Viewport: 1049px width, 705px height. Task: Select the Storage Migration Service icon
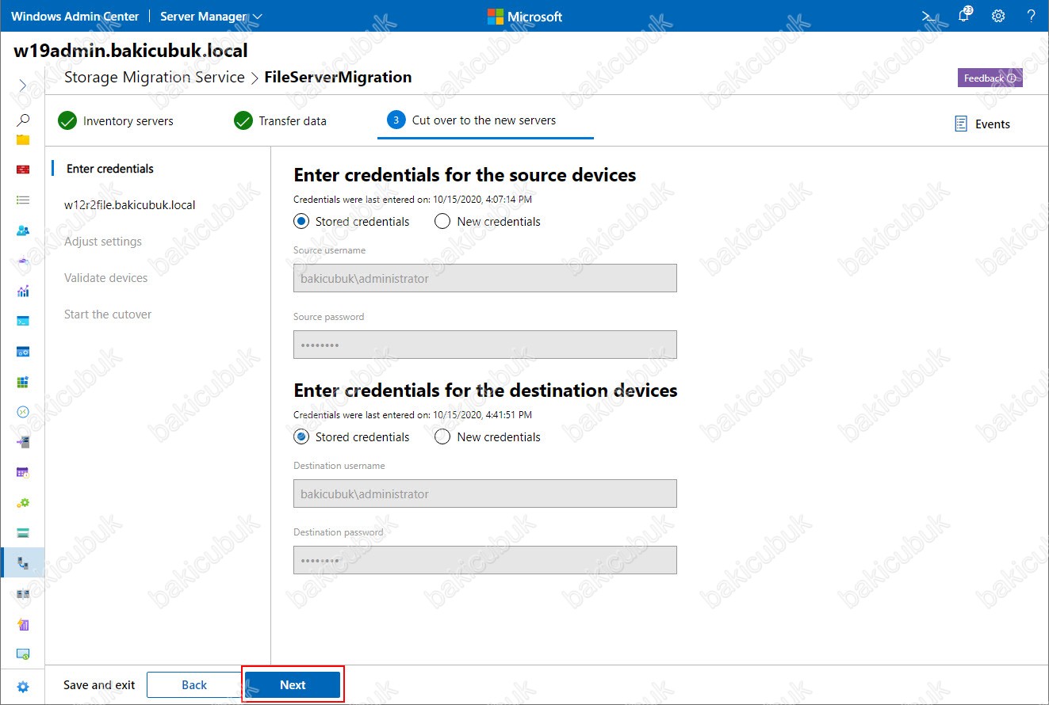pyautogui.click(x=23, y=563)
